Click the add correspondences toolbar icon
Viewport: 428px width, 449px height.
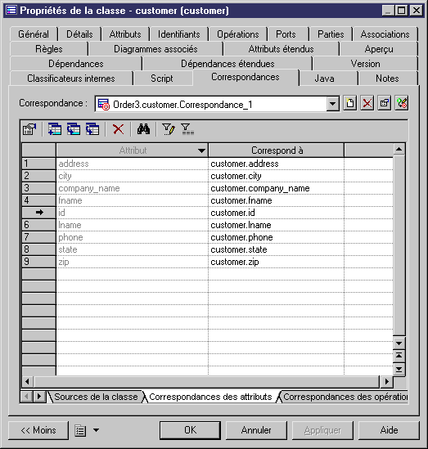tap(55, 129)
